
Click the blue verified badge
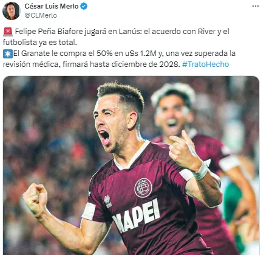(x=84, y=7)
